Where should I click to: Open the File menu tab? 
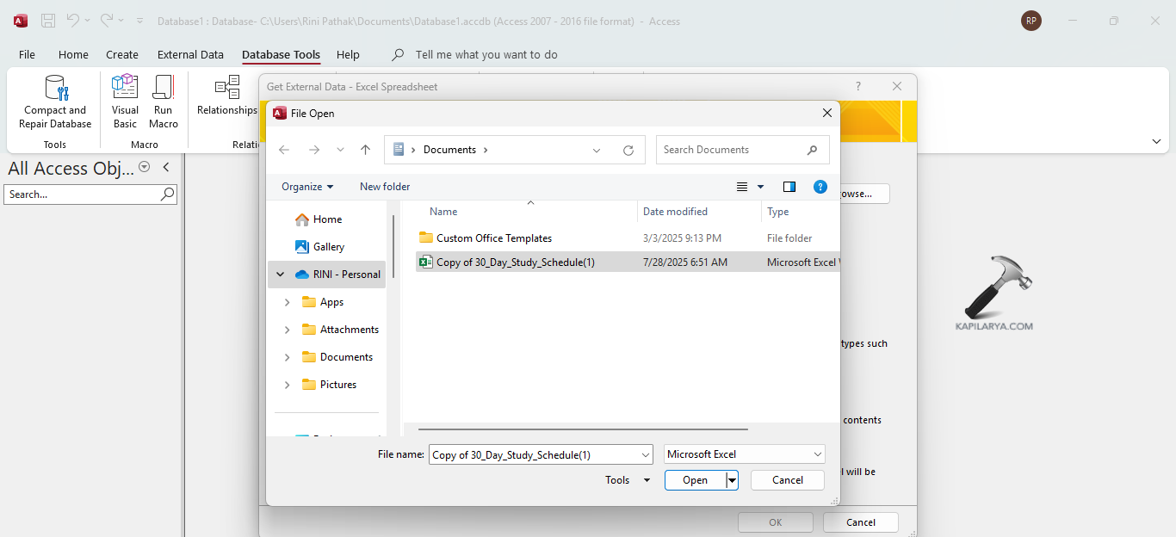(28, 54)
